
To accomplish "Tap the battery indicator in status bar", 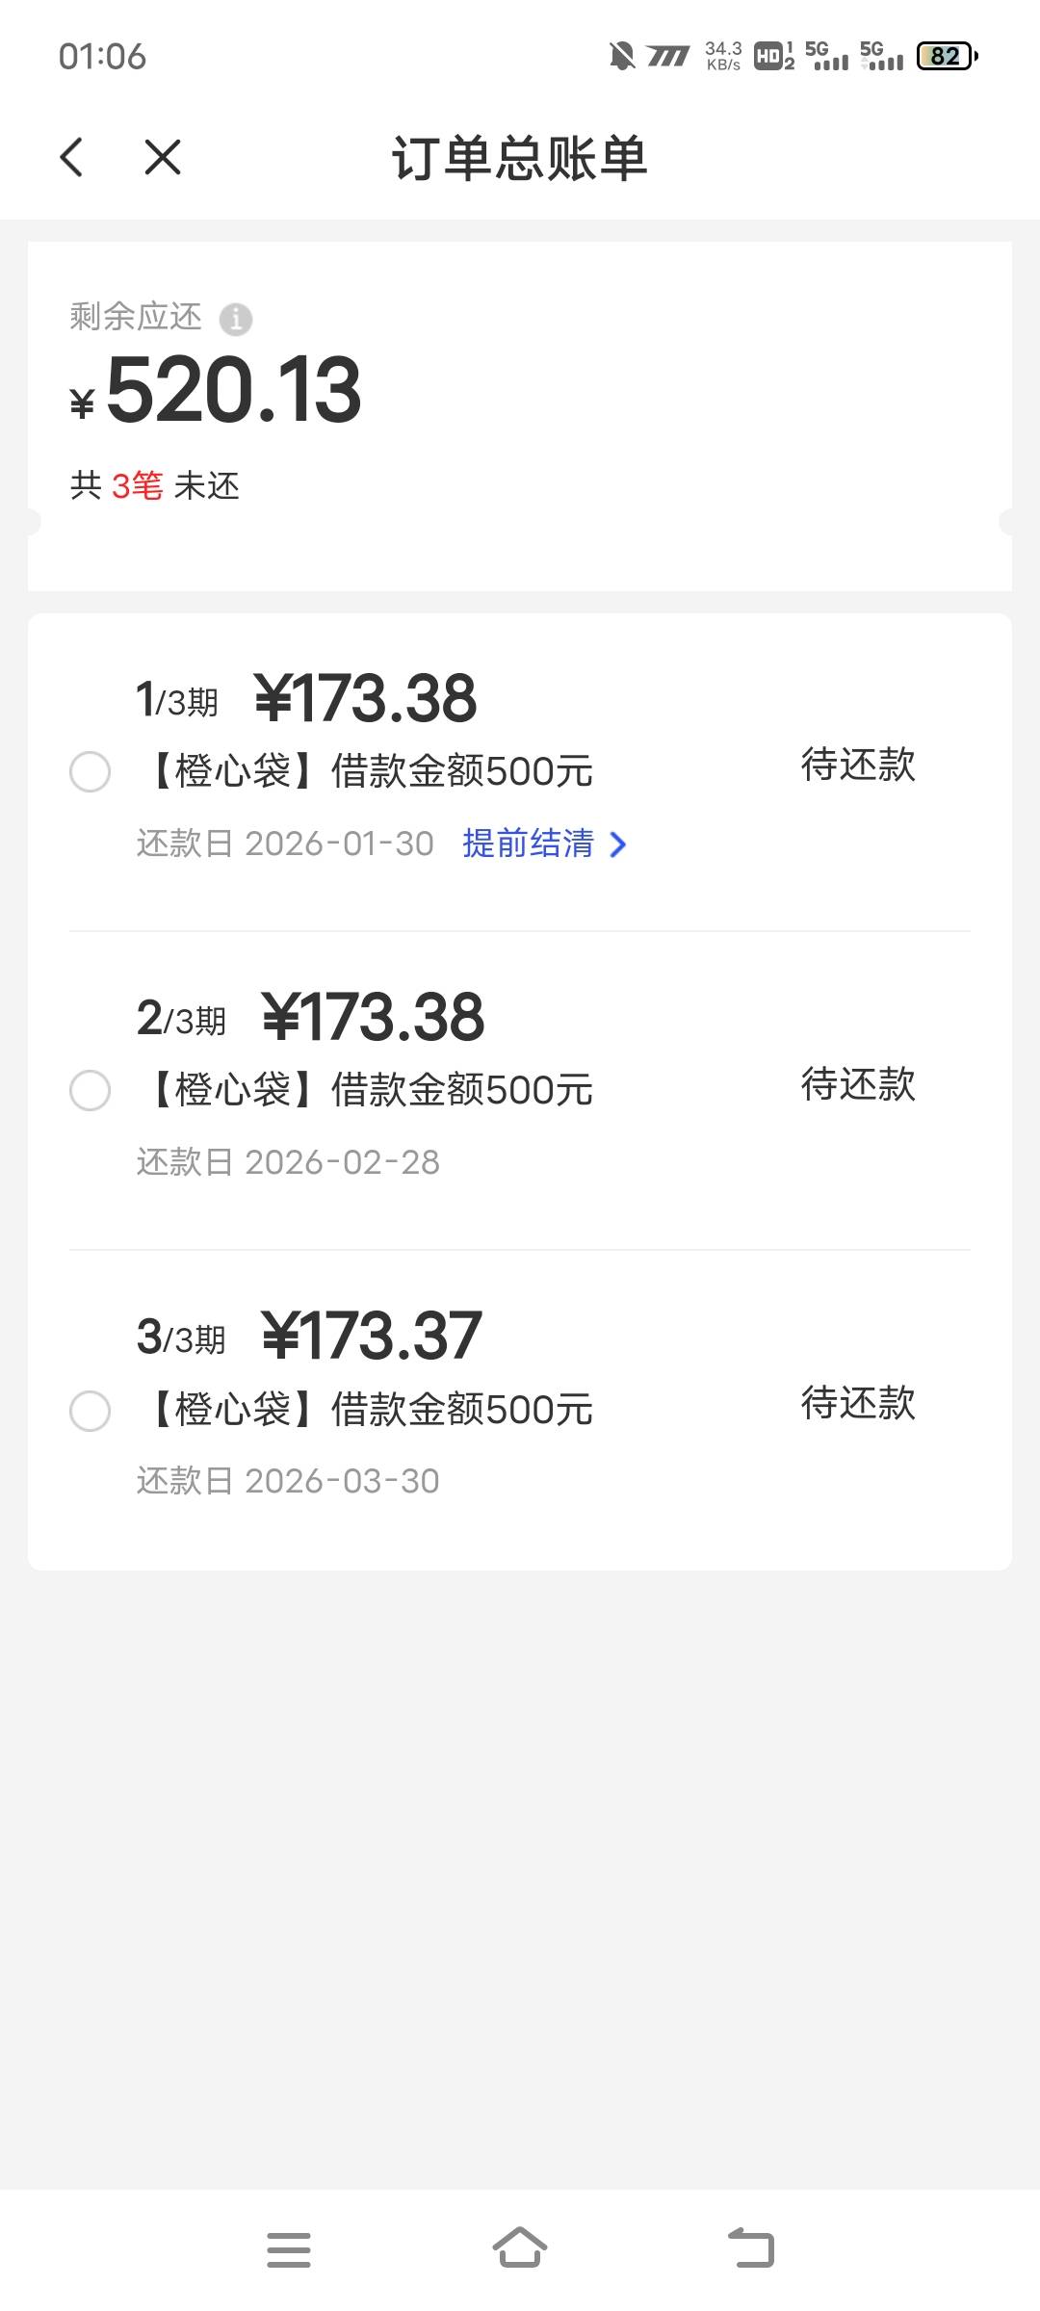I will click(947, 56).
